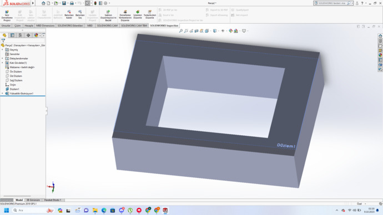The image size is (383, 215).
Task: Open the View Orientation cube icon
Action: click(x=207, y=31)
